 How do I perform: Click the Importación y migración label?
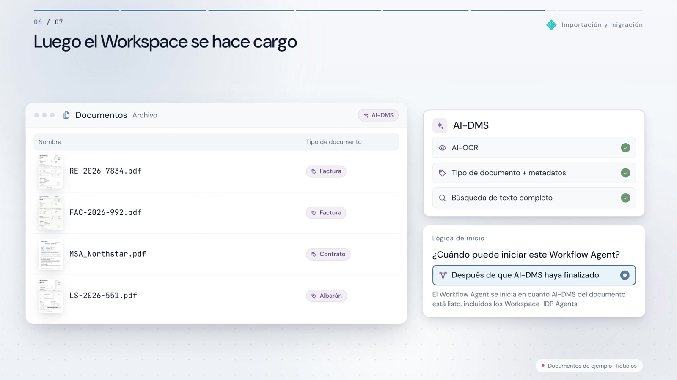(602, 25)
